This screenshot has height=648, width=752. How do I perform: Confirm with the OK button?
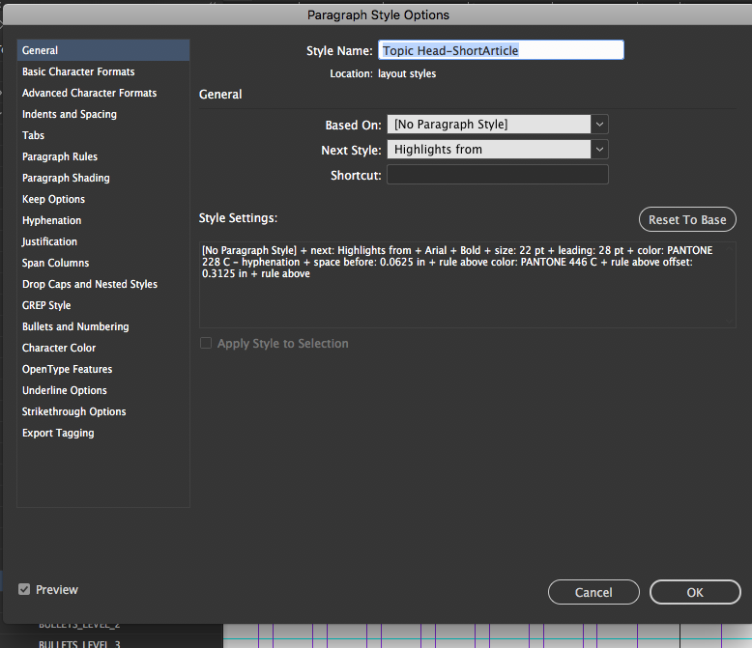[x=695, y=592]
